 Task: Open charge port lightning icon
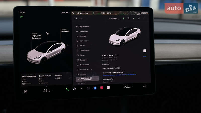68,45
